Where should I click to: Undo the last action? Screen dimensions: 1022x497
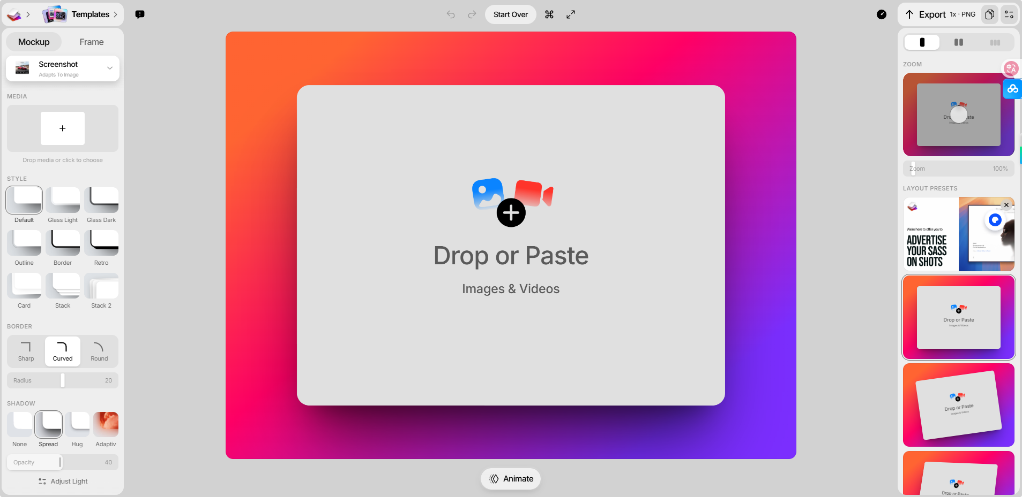(x=451, y=14)
